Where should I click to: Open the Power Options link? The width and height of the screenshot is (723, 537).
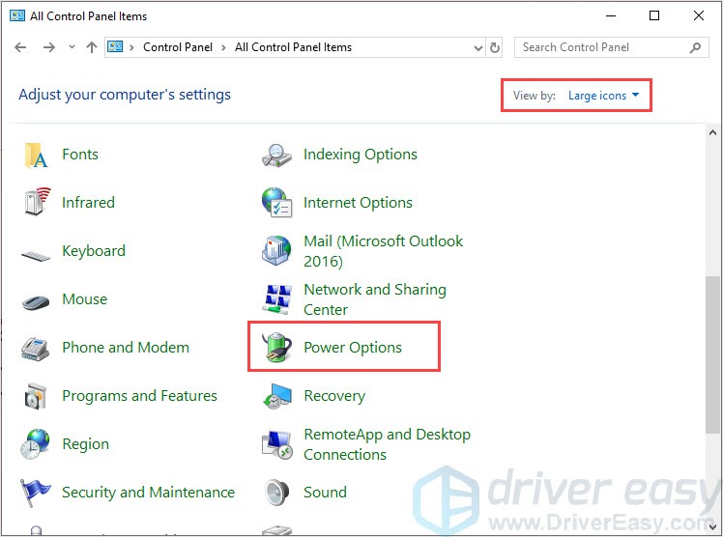tap(353, 348)
